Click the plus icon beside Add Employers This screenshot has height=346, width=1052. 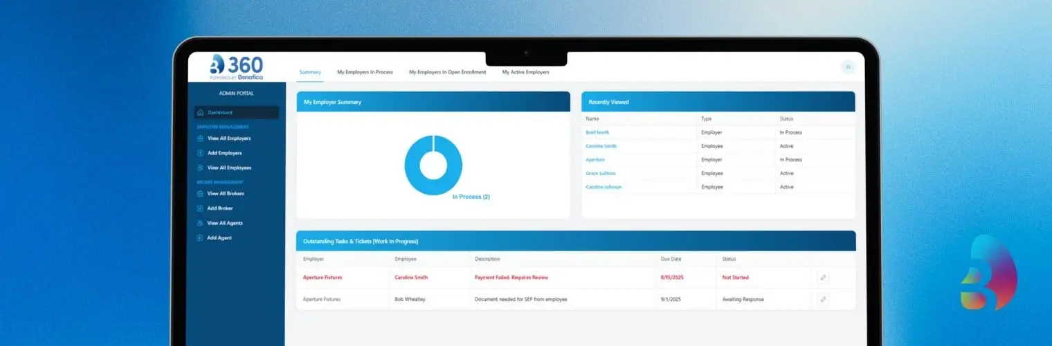pos(200,153)
